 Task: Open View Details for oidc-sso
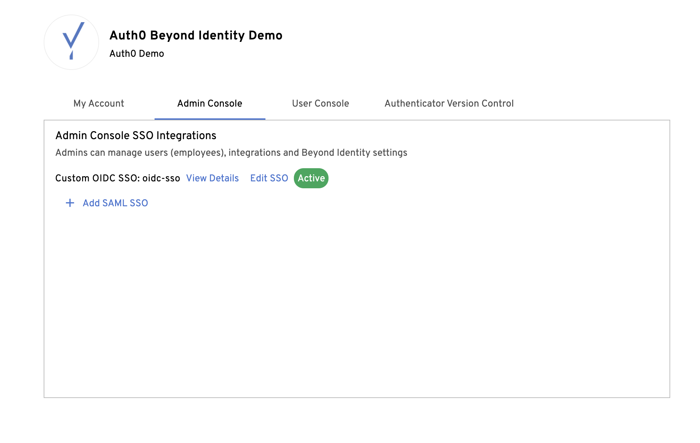(212, 178)
